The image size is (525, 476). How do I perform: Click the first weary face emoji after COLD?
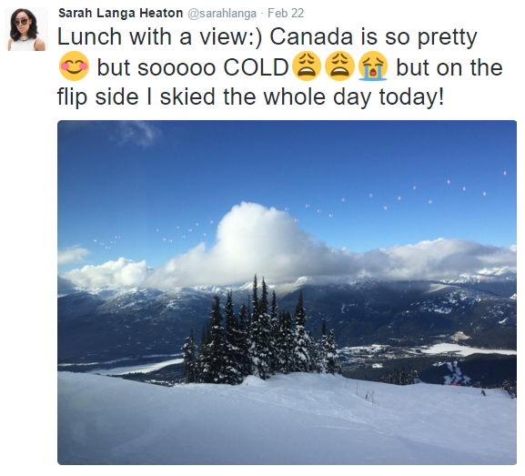point(307,66)
